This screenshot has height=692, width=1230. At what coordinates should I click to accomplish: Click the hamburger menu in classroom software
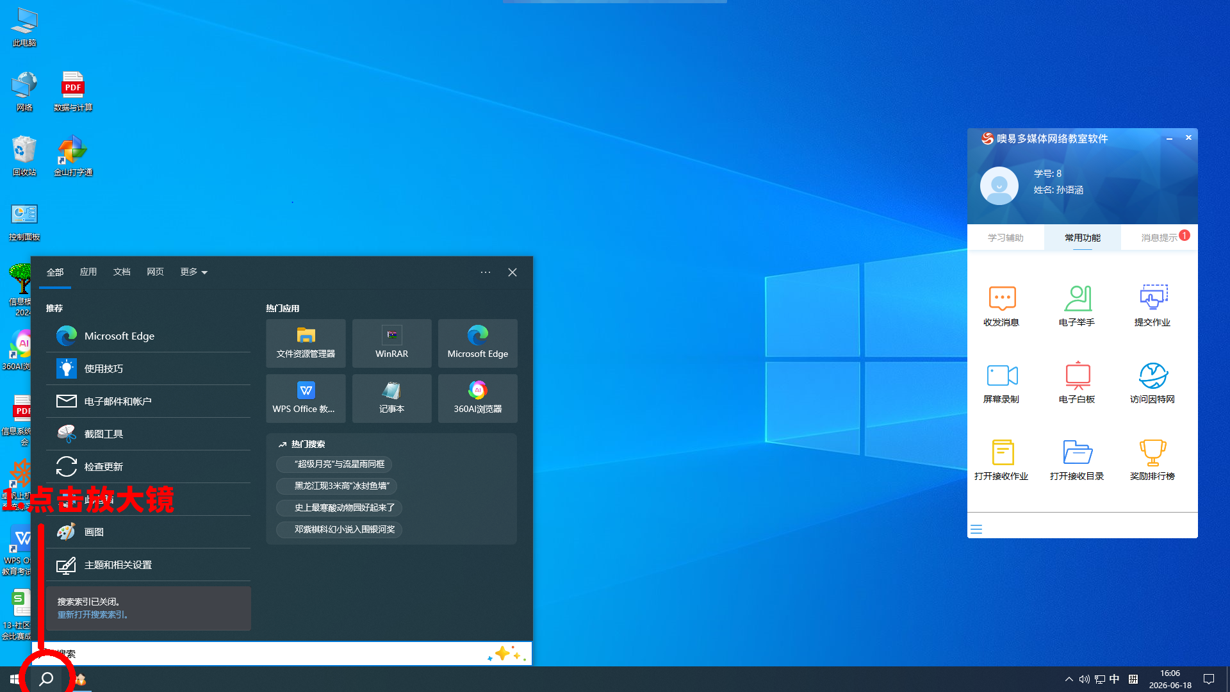pos(976,529)
